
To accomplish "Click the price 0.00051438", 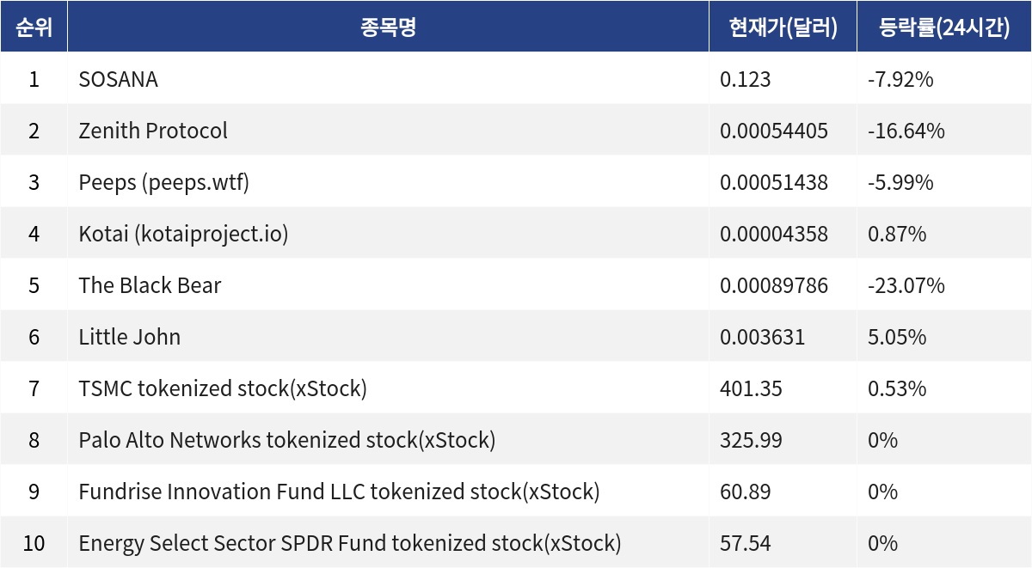I will [x=774, y=183].
